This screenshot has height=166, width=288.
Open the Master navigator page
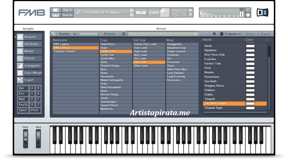(x=29, y=51)
